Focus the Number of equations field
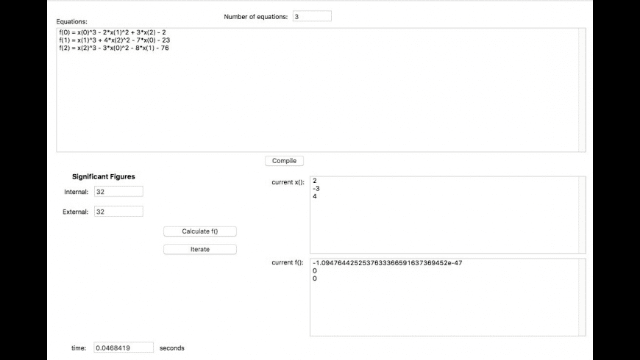This screenshot has height=360, width=640. (x=311, y=16)
